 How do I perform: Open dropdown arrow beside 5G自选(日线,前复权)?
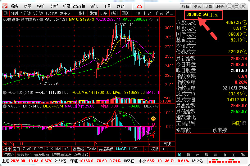[41, 20]
